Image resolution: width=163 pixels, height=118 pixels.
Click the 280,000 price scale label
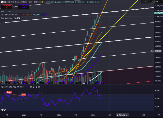click(x=158, y=58)
